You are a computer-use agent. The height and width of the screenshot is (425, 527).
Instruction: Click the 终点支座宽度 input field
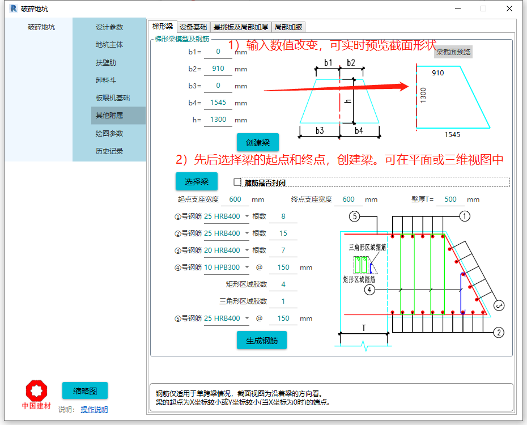[x=348, y=199]
